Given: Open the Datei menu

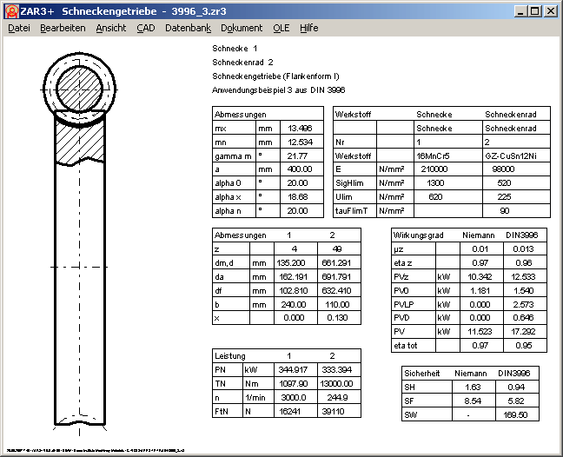Looking at the screenshot, I should pyautogui.click(x=19, y=28).
